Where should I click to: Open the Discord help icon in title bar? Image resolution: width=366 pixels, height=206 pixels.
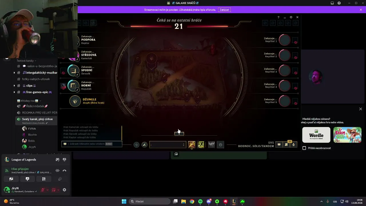point(339,3)
